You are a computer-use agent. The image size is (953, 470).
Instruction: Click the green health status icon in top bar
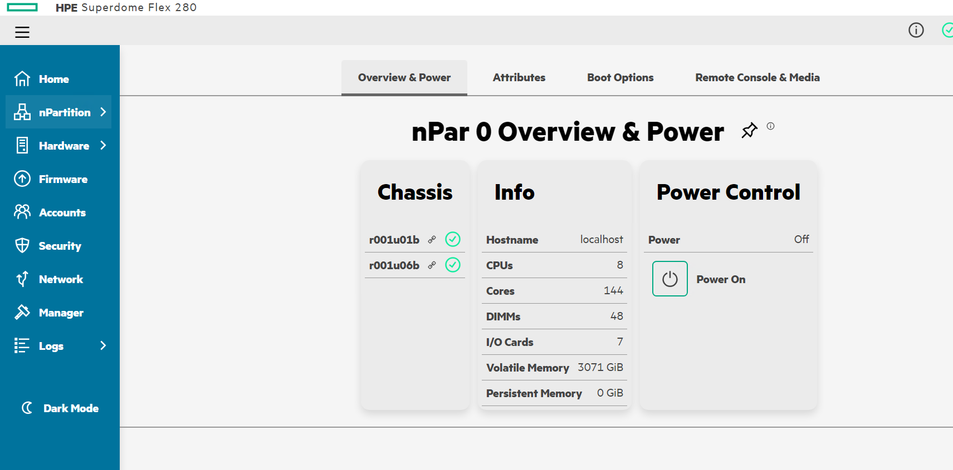tap(947, 30)
